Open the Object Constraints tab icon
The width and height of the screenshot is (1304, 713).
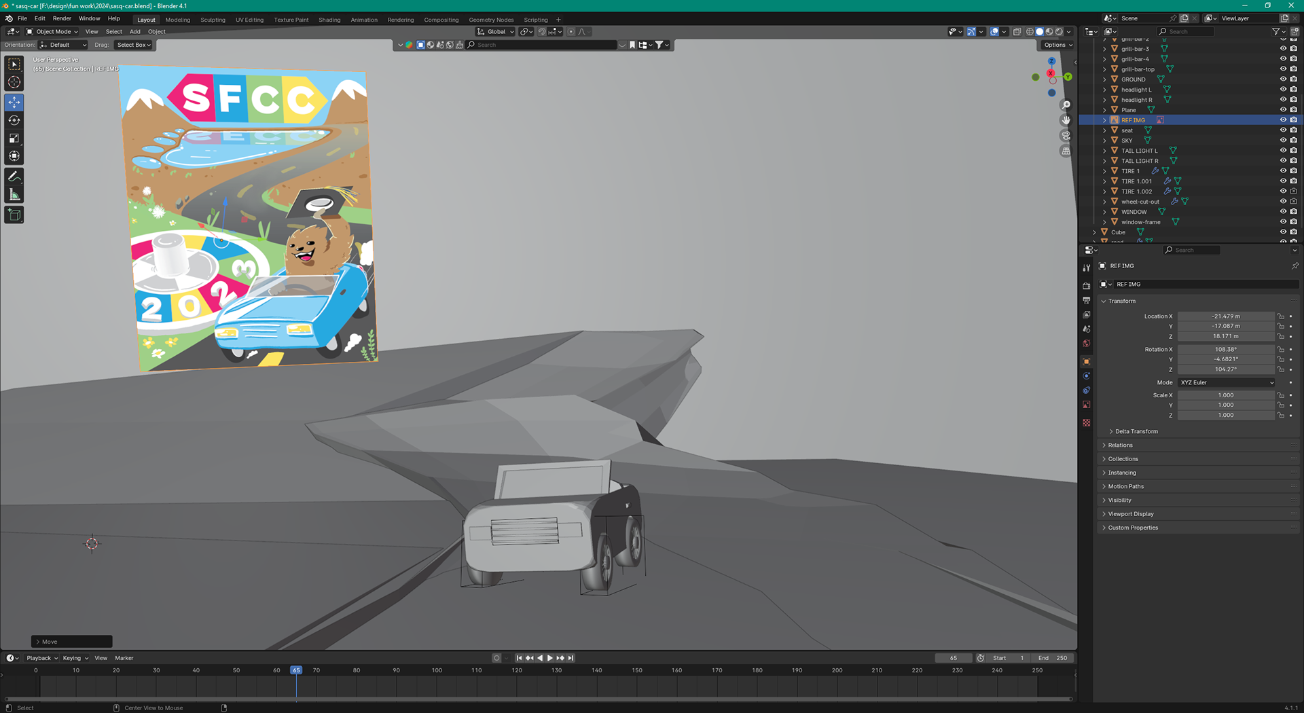click(1086, 390)
